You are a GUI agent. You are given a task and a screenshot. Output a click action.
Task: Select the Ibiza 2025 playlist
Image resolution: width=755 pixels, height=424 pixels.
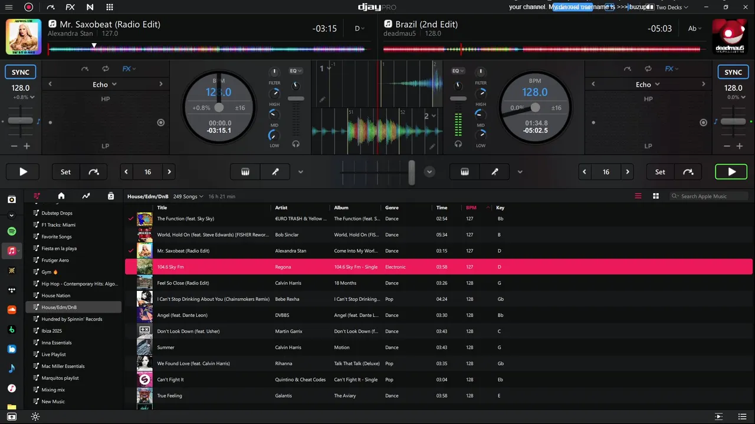(52, 331)
